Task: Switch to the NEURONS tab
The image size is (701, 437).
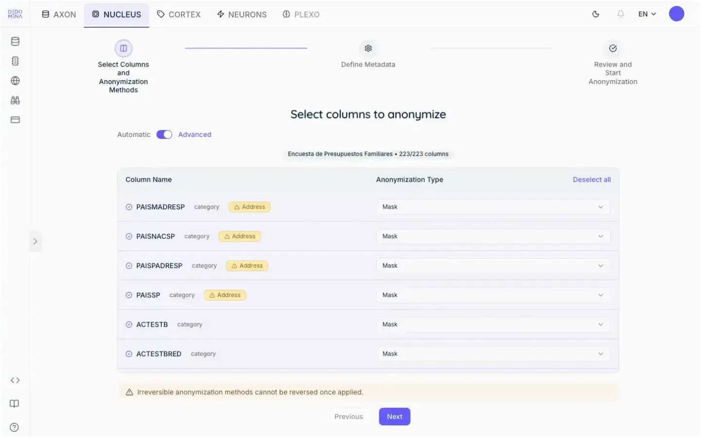Action: pyautogui.click(x=242, y=15)
